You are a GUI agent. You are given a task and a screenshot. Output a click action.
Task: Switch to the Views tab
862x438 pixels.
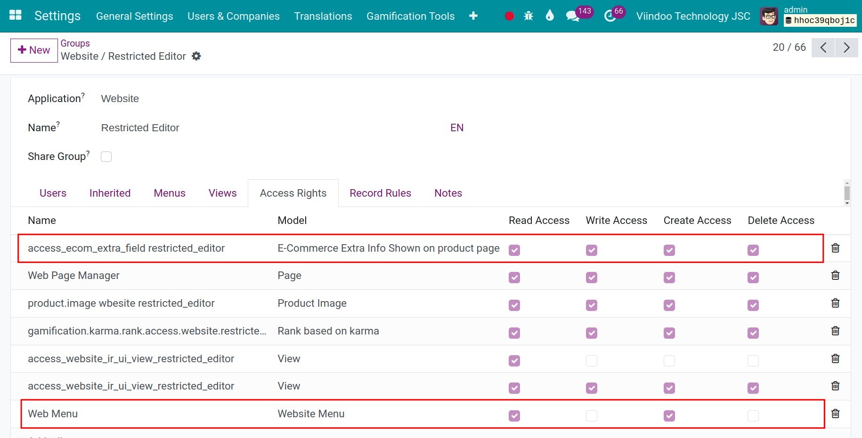[x=222, y=193]
